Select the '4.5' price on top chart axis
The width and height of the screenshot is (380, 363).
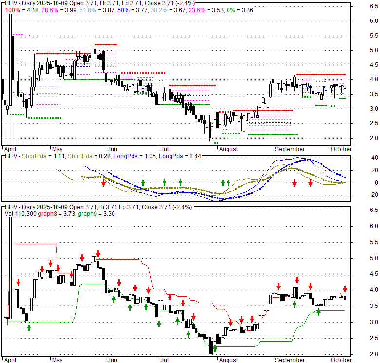click(374, 65)
